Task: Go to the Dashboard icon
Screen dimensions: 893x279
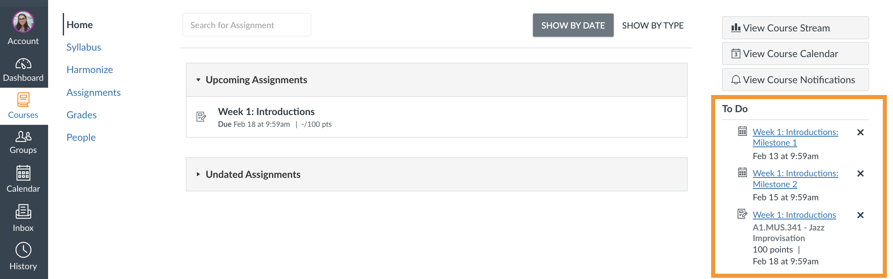Action: [23, 64]
